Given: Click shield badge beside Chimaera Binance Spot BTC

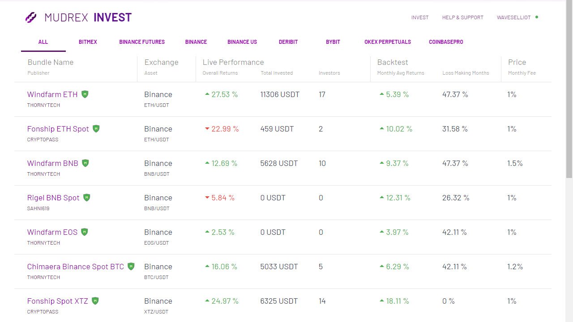Looking at the screenshot, I should 131,267.
